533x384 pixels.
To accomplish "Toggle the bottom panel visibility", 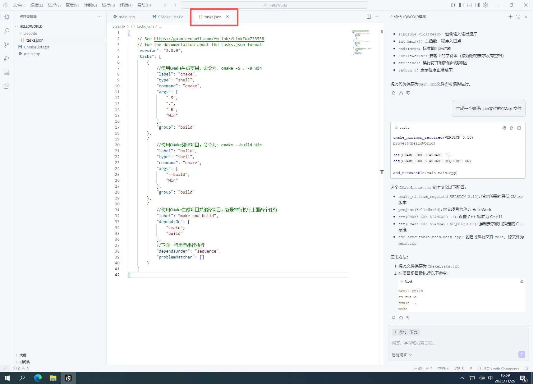I will pyautogui.click(x=469, y=5).
